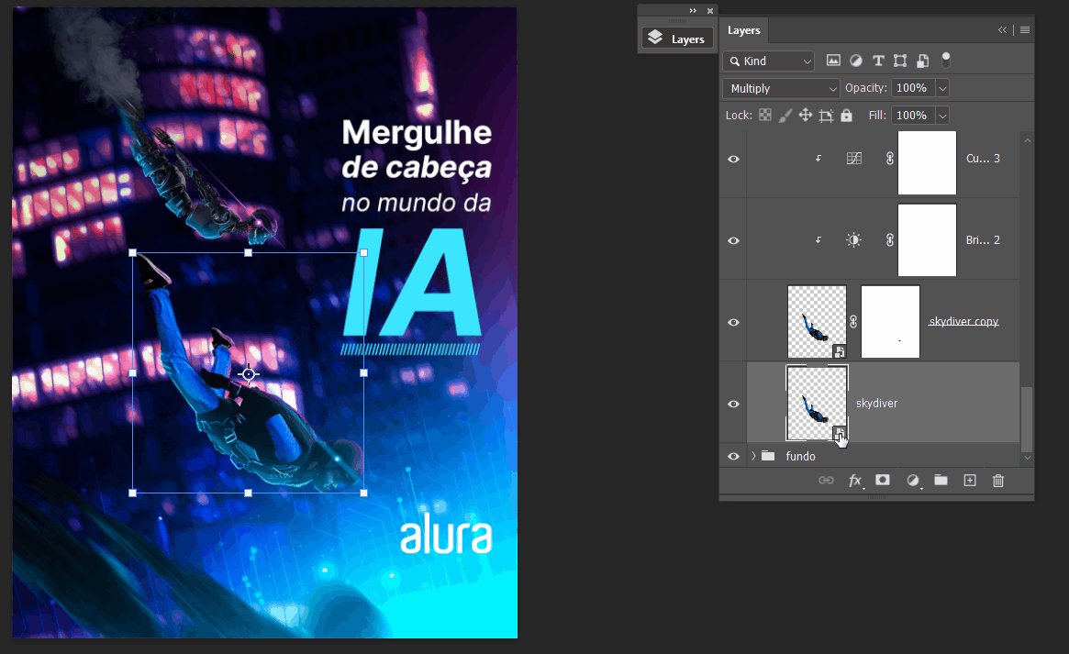Select the Brightness/Contrast adjustment icon
The width and height of the screenshot is (1069, 654).
(x=853, y=239)
